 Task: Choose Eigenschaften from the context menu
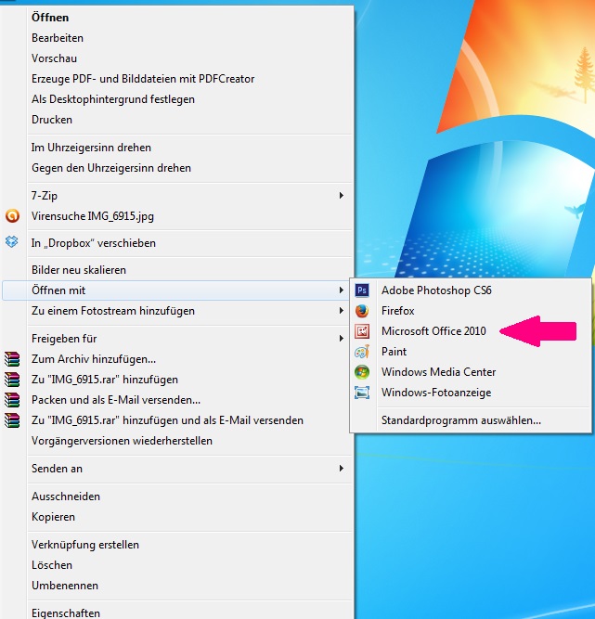[66, 613]
